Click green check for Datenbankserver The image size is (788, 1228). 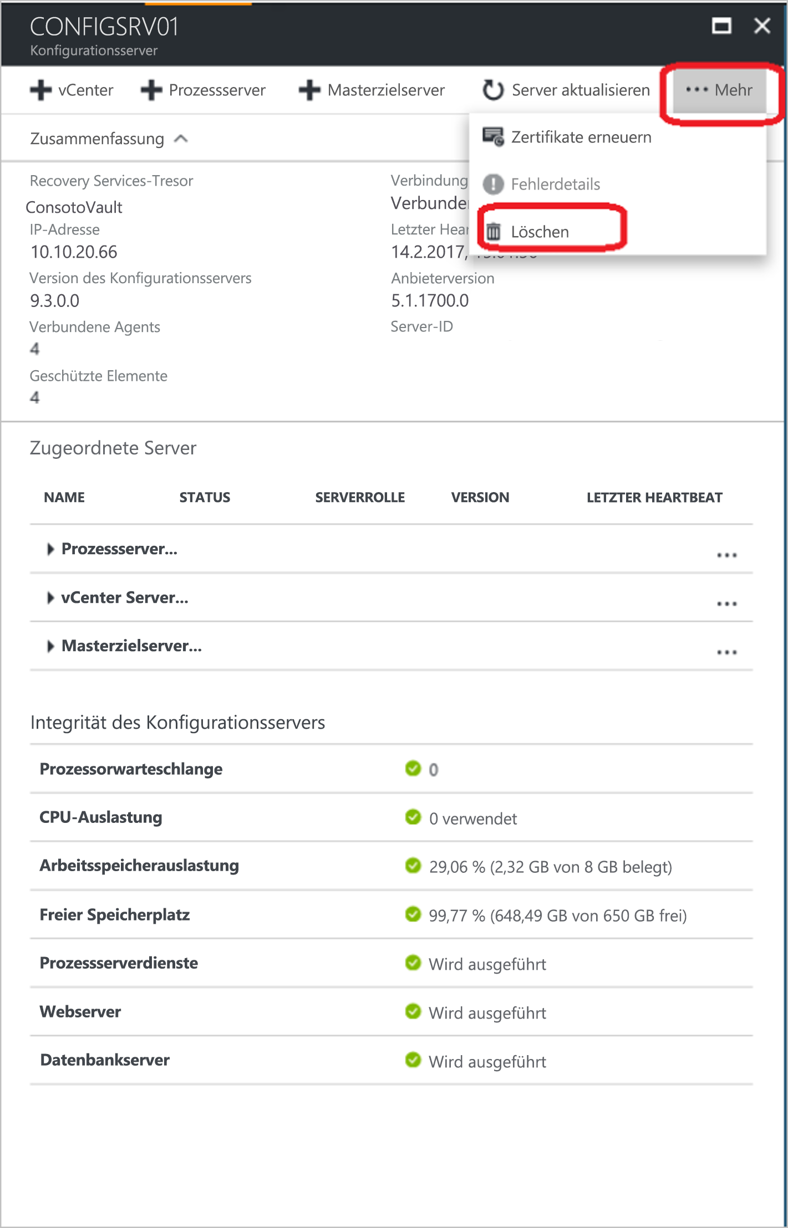click(413, 1060)
